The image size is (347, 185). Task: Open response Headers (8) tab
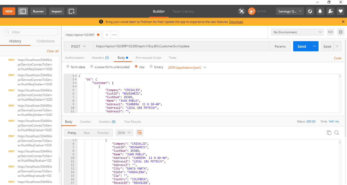[107, 122]
